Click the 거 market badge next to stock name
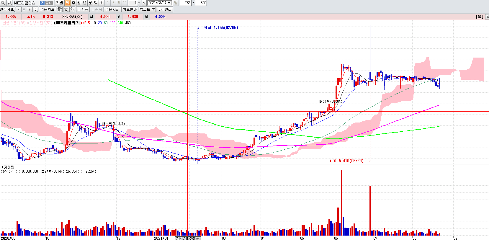Screen dimensions: 489x240 [42, 3]
